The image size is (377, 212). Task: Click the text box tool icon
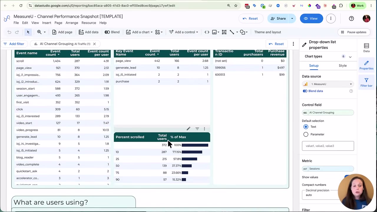(224, 32)
